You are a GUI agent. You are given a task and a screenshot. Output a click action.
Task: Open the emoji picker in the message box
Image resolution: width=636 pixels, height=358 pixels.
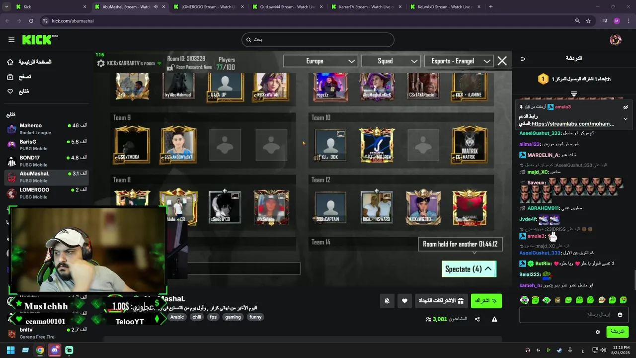620,315
